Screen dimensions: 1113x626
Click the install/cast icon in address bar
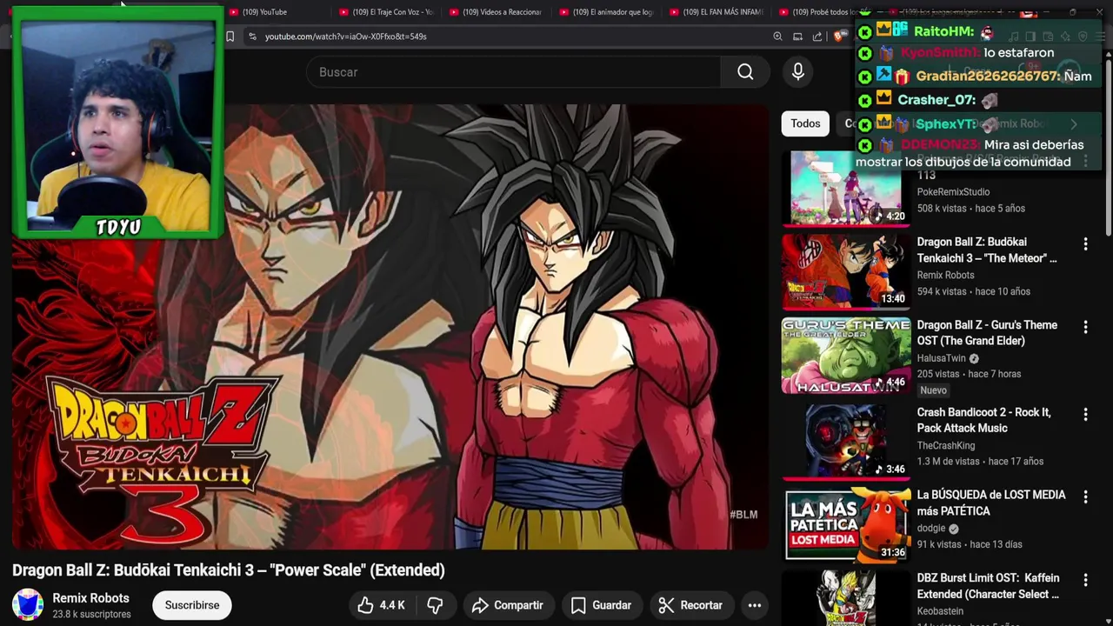797,37
